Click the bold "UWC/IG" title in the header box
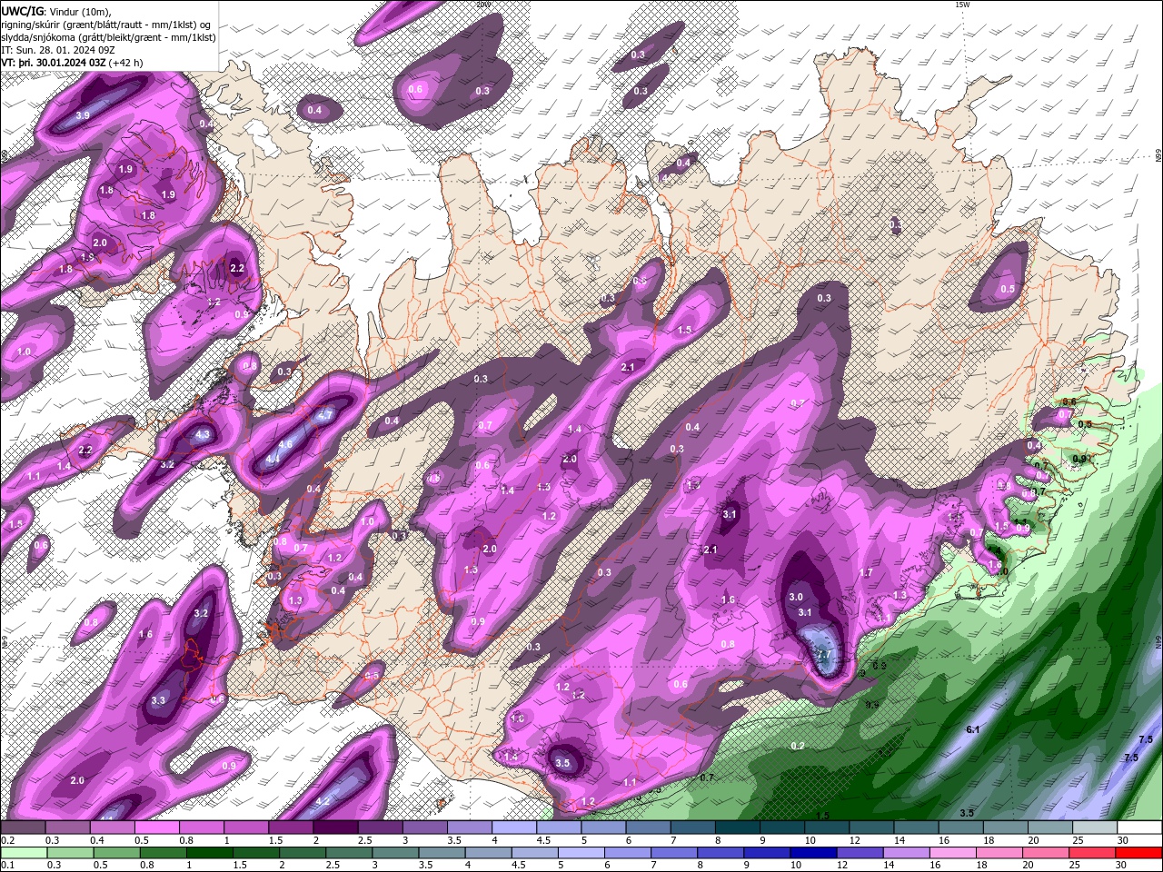The image size is (1163, 872). [x=22, y=11]
